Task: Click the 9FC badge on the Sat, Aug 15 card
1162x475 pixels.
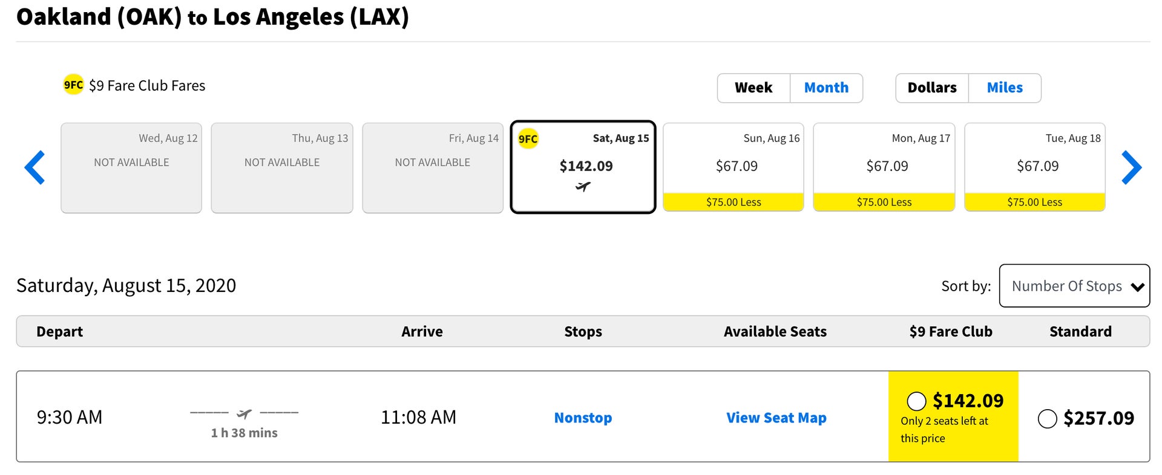Action: tap(529, 138)
